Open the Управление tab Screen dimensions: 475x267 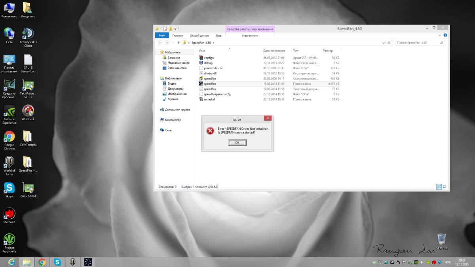pyautogui.click(x=250, y=36)
